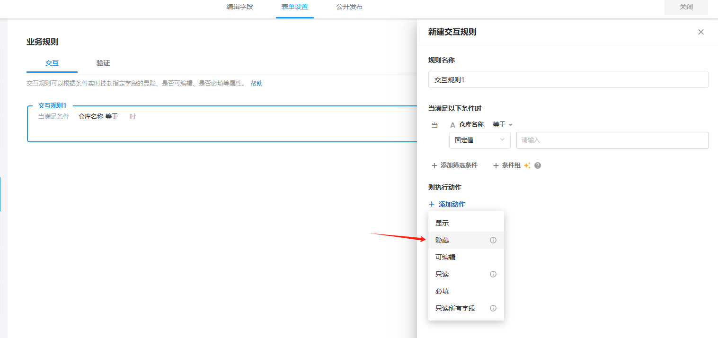718x338 pixels.
Task: Choose 可编辑 in the action list
Action: click(x=445, y=257)
